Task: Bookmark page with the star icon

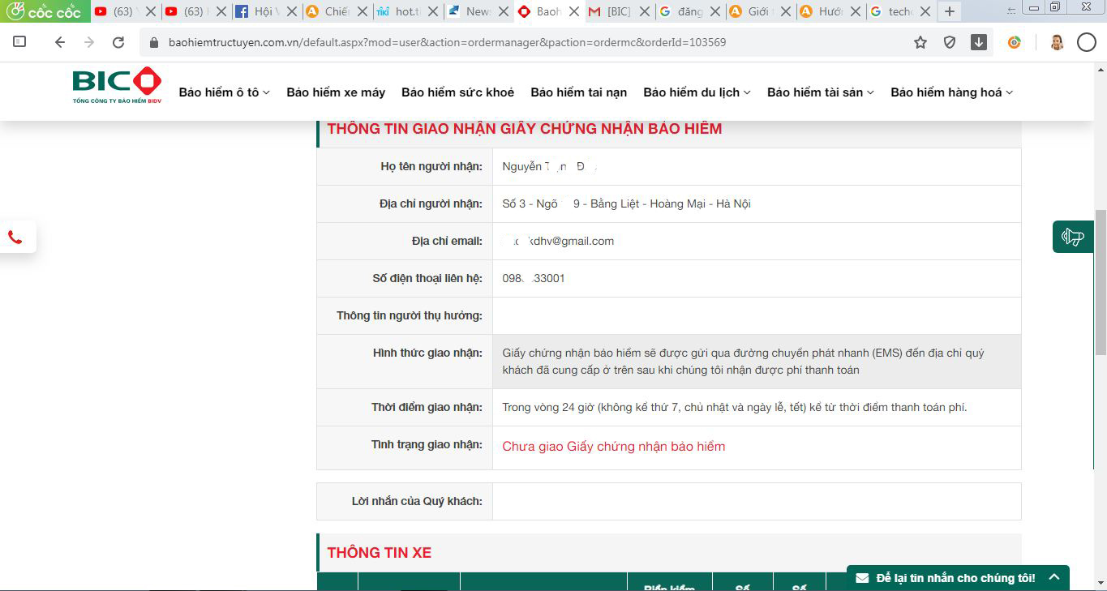Action: [x=920, y=42]
